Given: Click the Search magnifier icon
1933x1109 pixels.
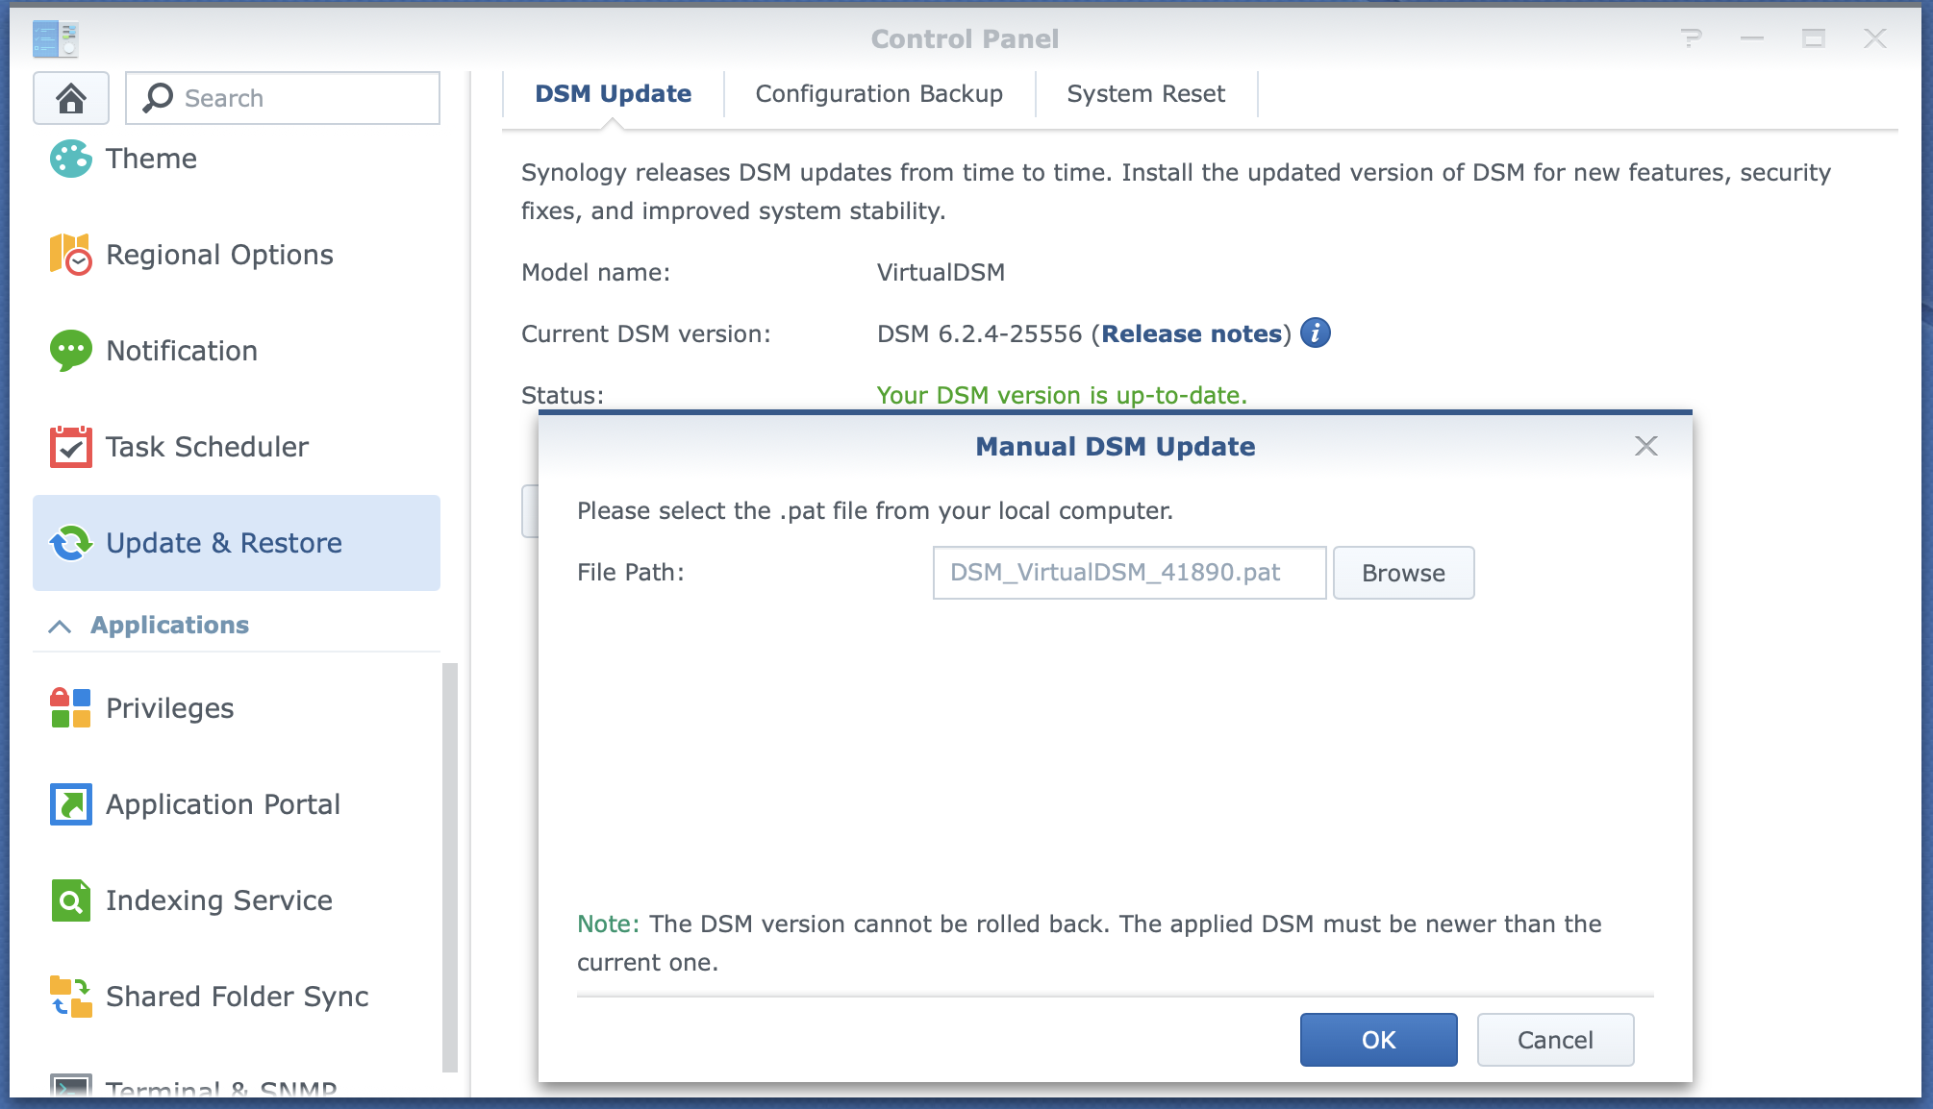Looking at the screenshot, I should point(158,97).
